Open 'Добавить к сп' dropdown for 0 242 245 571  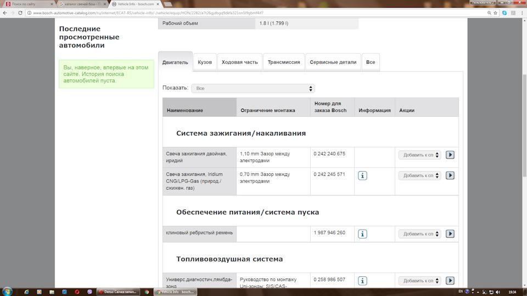point(420,175)
